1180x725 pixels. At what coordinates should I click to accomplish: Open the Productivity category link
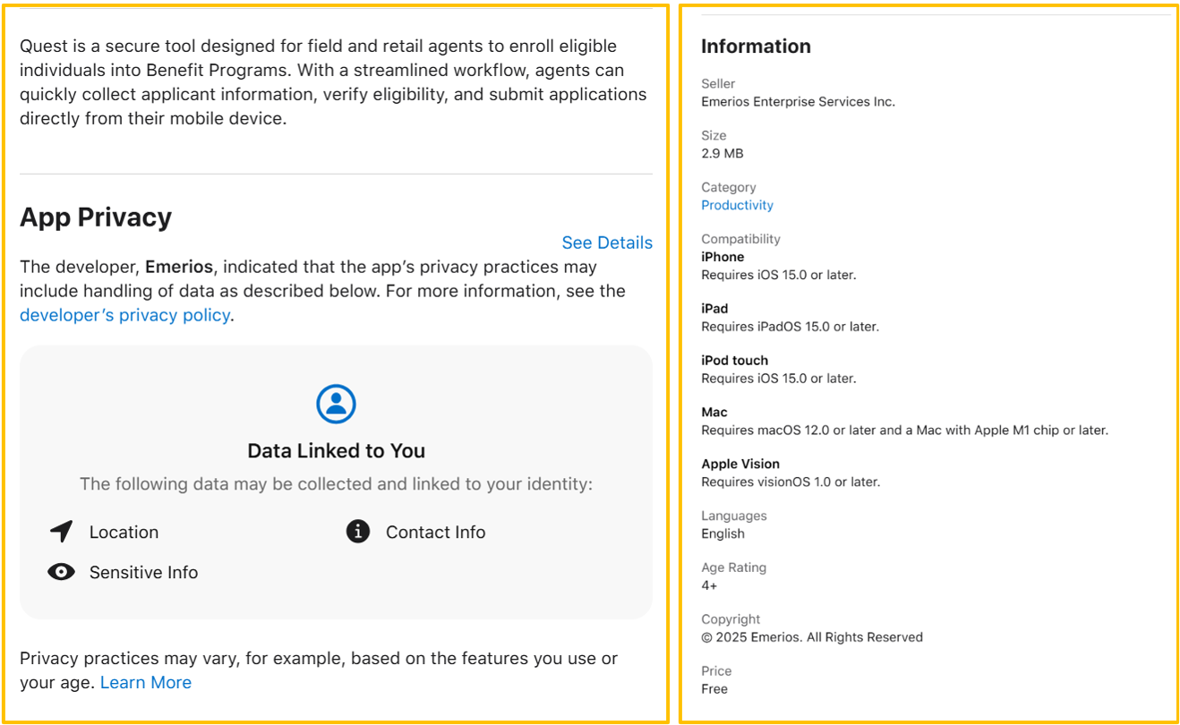pos(737,205)
